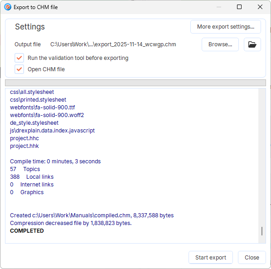Click the css\all.stylesheet log line
The width and height of the screenshot is (271, 269).
click(32, 92)
